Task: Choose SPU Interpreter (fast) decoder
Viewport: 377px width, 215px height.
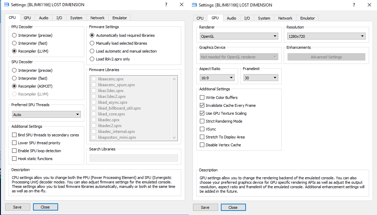Action: pos(14,78)
